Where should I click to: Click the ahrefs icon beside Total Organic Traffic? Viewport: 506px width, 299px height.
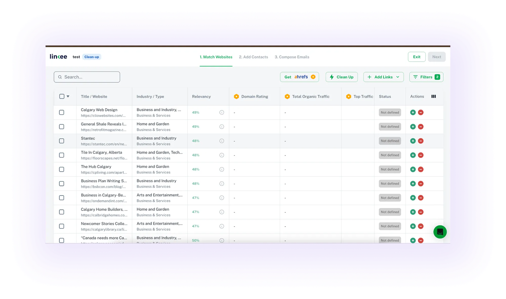287,96
